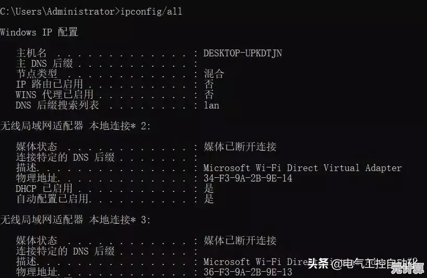Click the C:\Users\Administrator prompt path
This screenshot has width=427, height=278.
click(57, 11)
